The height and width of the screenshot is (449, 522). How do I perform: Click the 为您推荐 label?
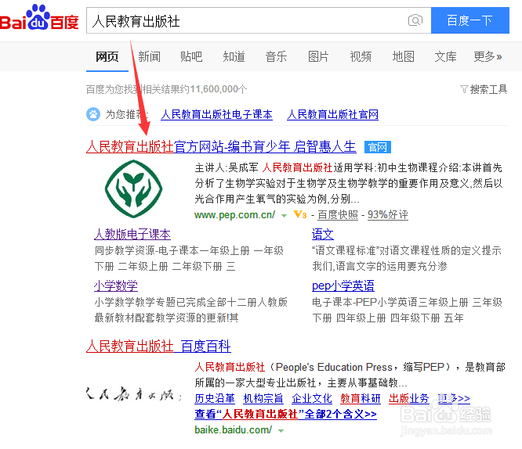(x=127, y=115)
